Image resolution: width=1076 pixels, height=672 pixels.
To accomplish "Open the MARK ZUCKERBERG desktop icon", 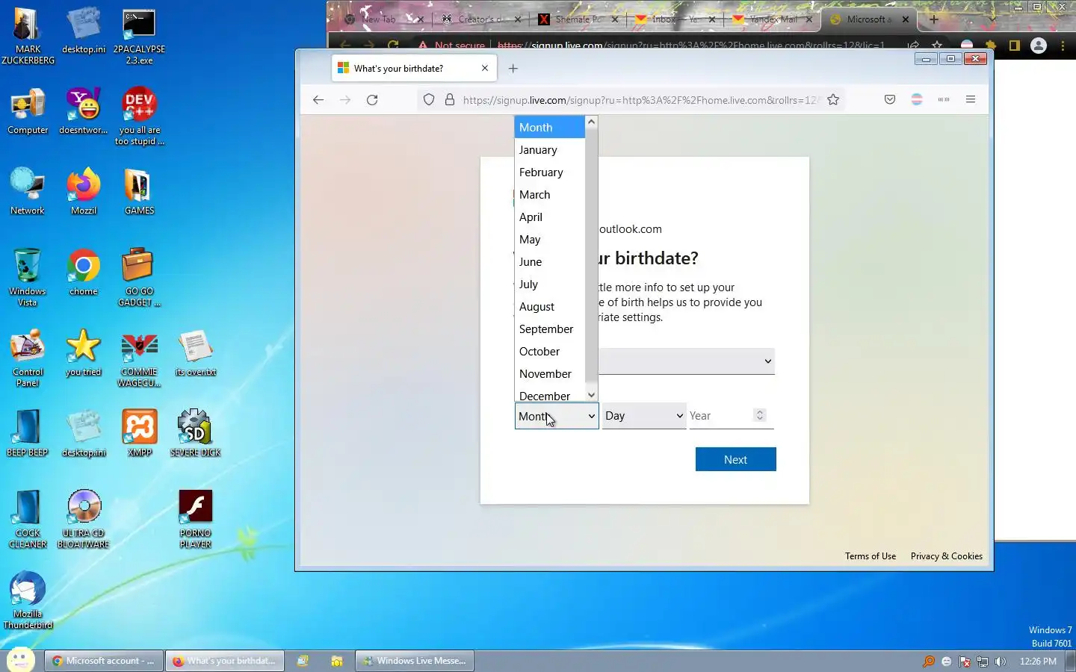I will (x=28, y=36).
